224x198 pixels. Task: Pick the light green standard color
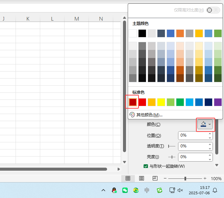coord(171,102)
